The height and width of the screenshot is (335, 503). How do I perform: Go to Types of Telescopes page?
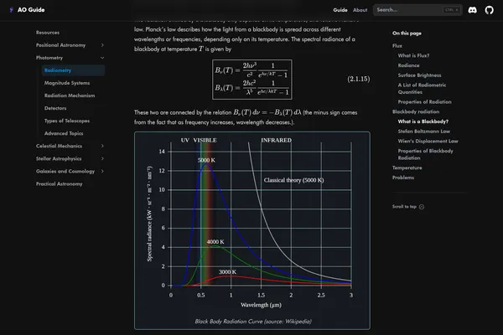(x=68, y=121)
